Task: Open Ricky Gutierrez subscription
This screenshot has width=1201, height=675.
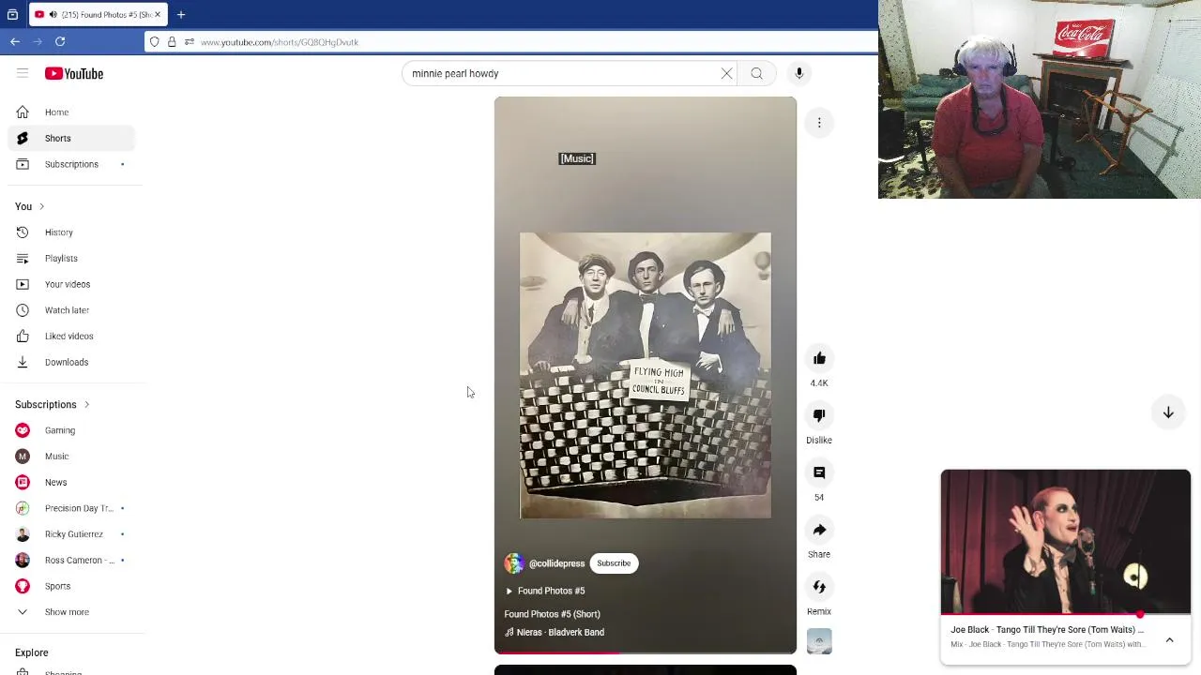Action: point(71,534)
